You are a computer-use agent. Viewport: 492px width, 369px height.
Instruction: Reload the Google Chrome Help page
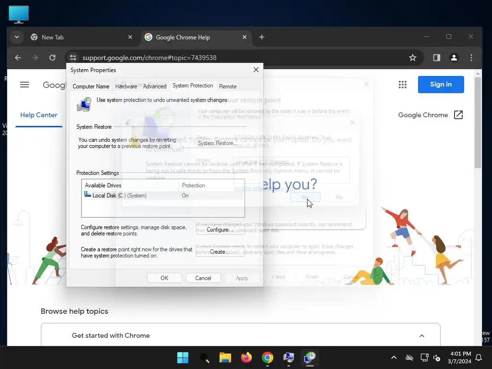[52, 58]
